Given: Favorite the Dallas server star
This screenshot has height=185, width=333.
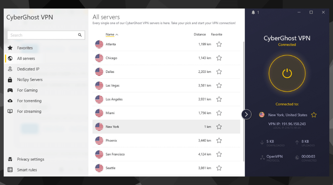Looking at the screenshot, I should point(219,72).
